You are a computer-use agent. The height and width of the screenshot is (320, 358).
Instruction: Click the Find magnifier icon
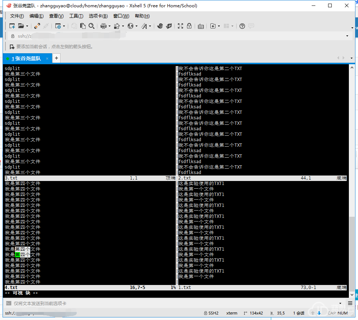tap(92, 26)
